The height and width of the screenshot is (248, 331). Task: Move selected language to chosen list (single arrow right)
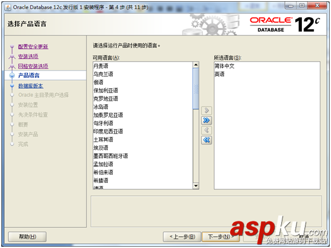[x=206, y=111]
